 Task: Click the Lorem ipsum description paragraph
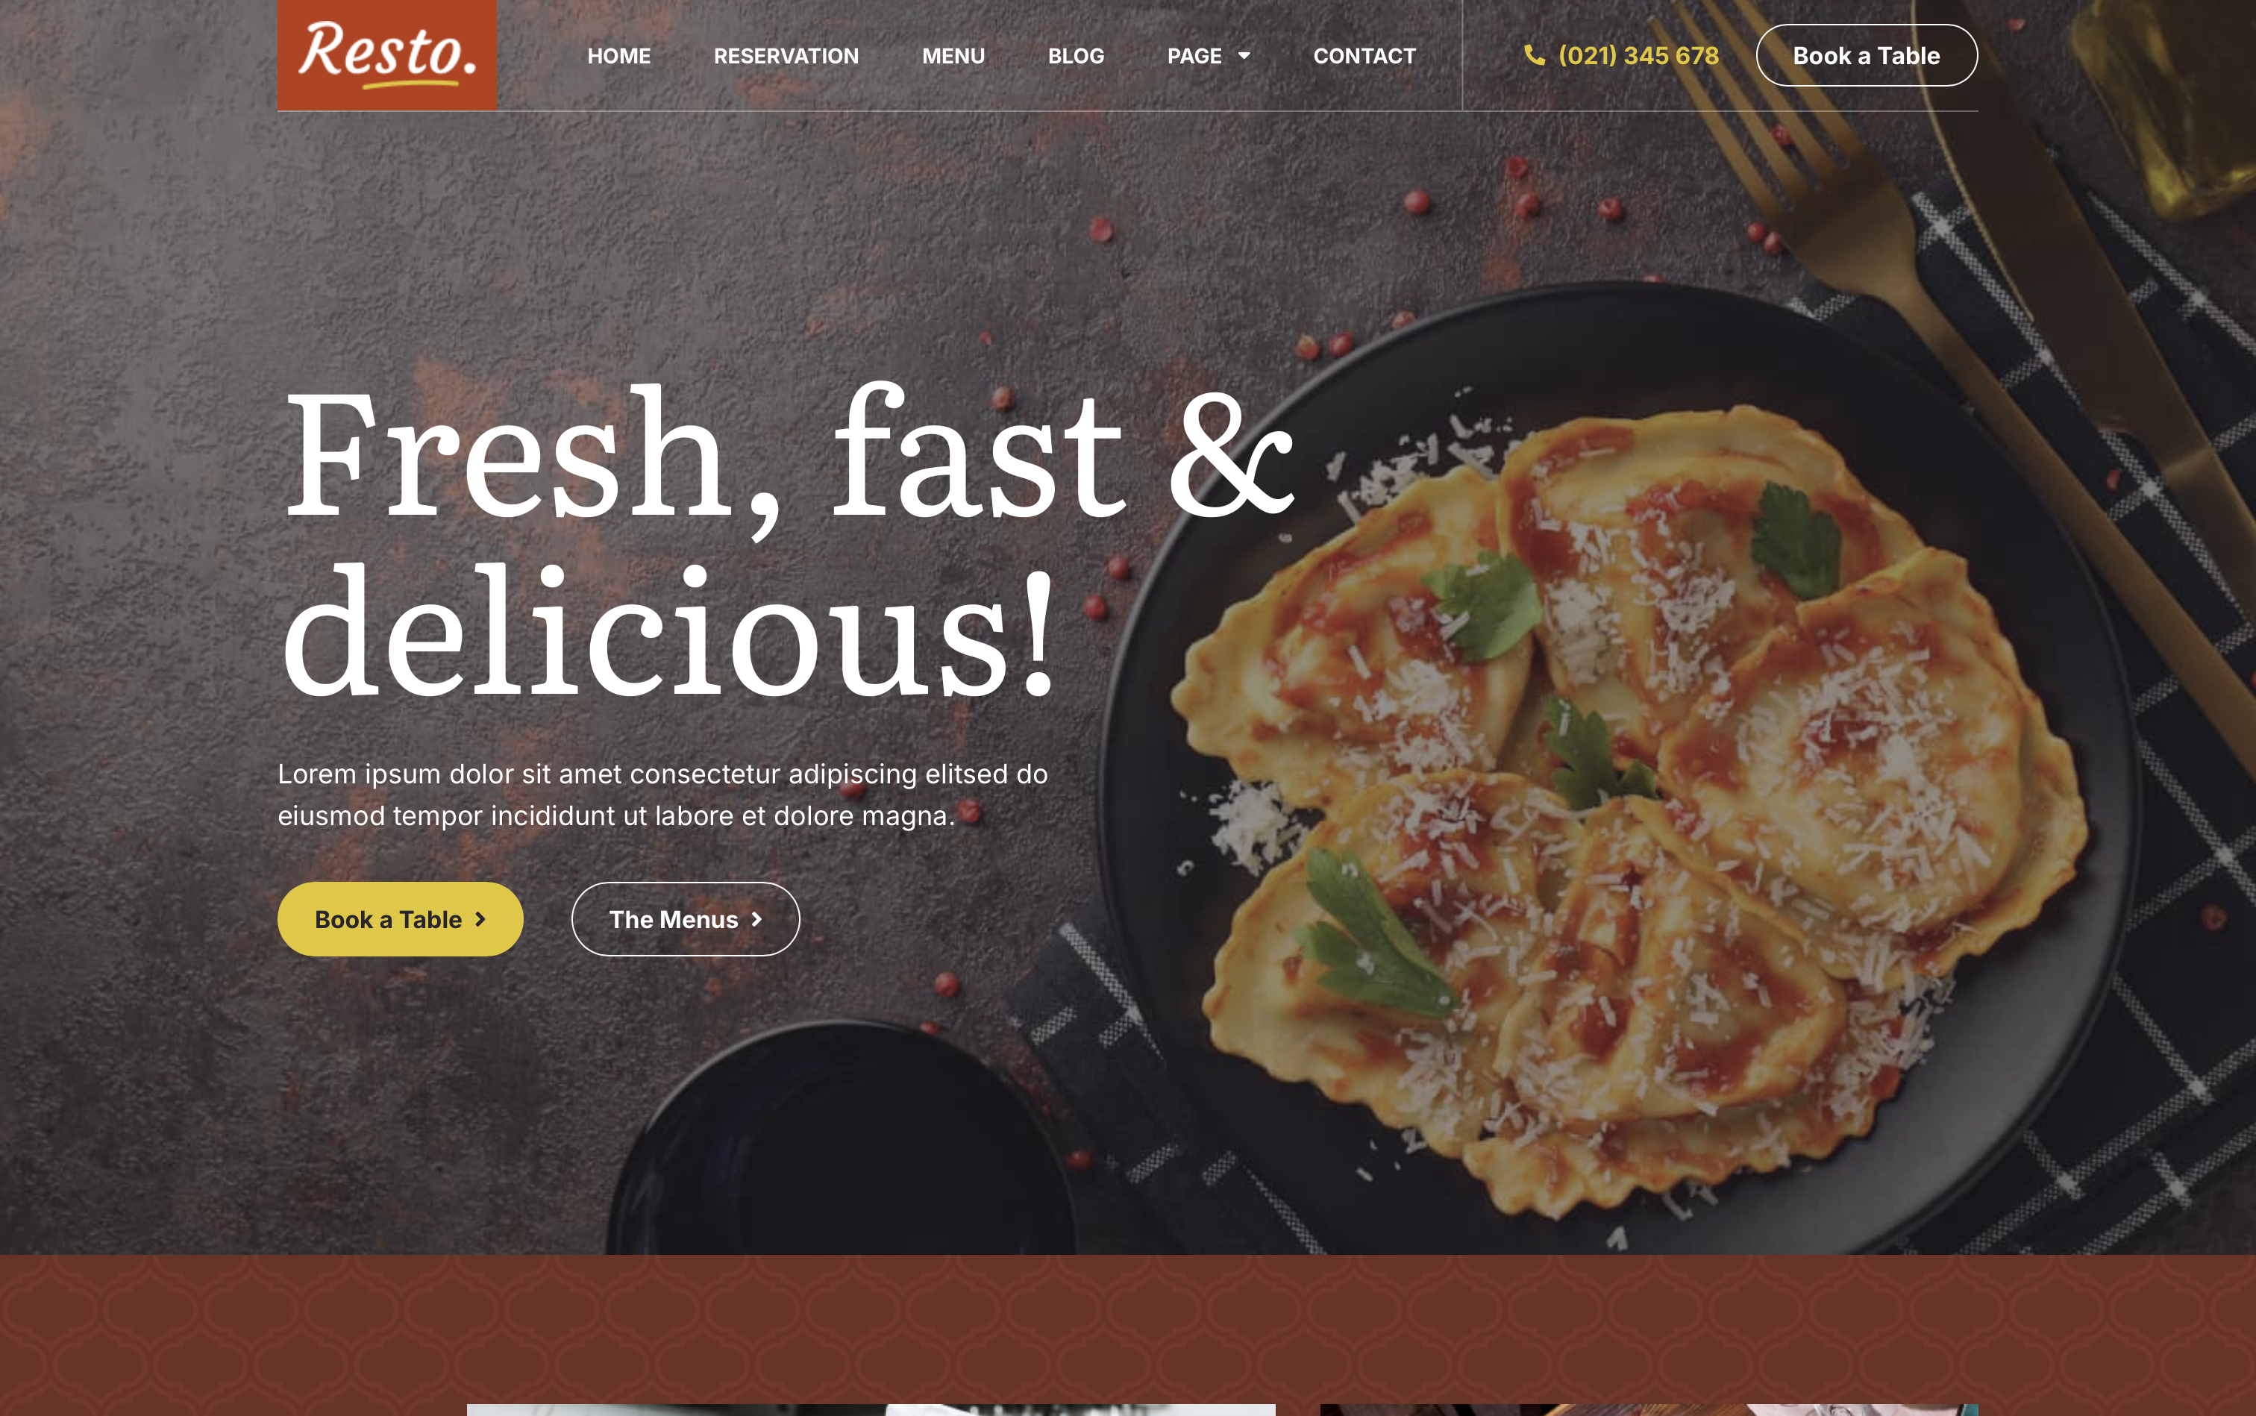coord(662,794)
